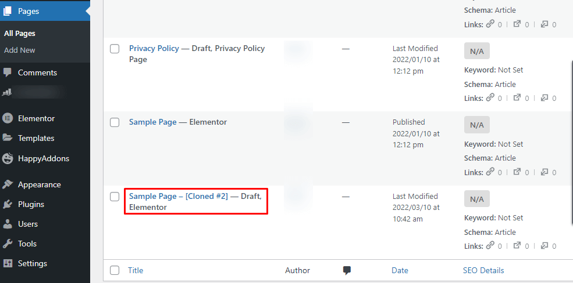
Task: Click the Tools wrench icon
Action: 8,244
